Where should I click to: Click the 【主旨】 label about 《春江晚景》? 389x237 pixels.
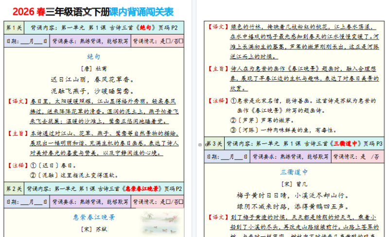point(218,68)
